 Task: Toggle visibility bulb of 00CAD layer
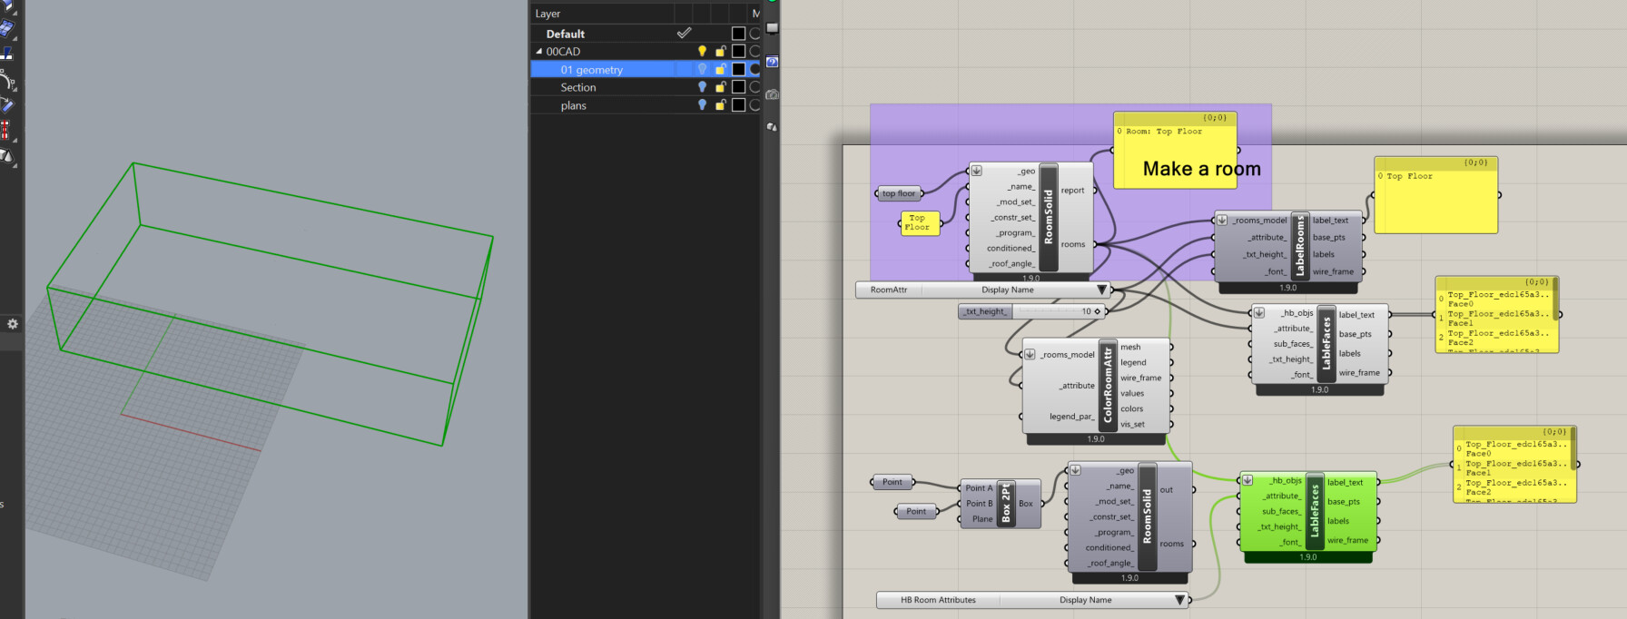click(x=702, y=52)
